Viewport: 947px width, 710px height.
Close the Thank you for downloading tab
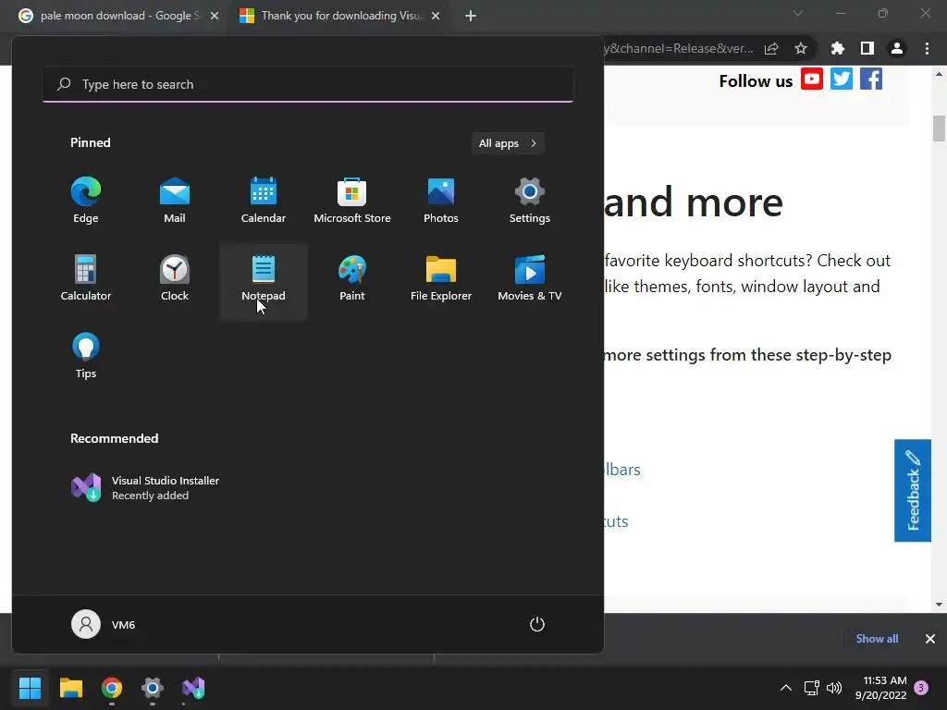pos(436,16)
